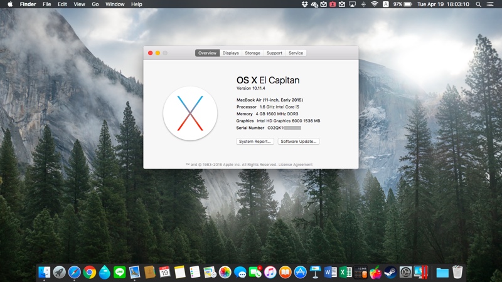The width and height of the screenshot is (502, 282).
Task: Launch Photos colorful flower icon
Action: pos(225,273)
